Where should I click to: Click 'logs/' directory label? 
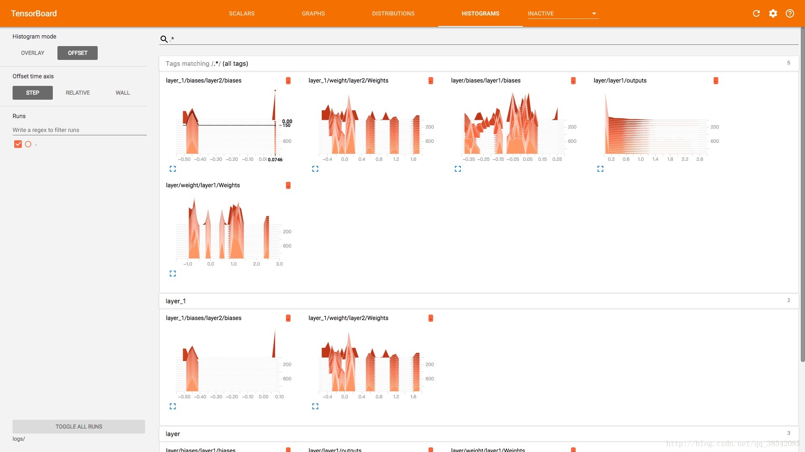click(x=19, y=439)
